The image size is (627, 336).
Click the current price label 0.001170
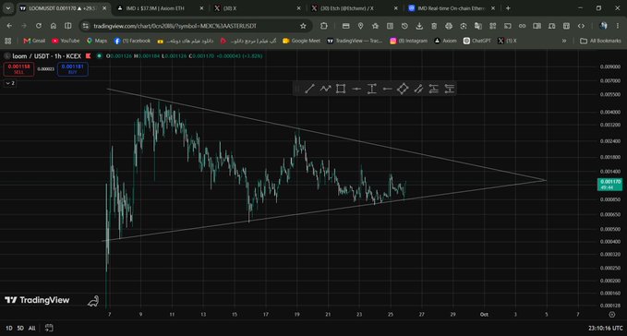pos(609,185)
